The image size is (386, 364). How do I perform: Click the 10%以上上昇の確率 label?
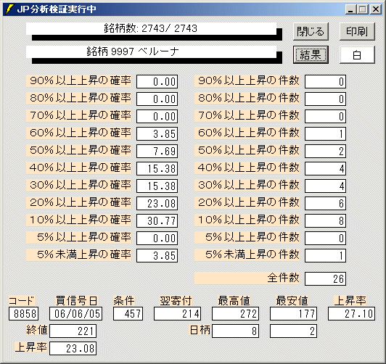tap(79, 220)
